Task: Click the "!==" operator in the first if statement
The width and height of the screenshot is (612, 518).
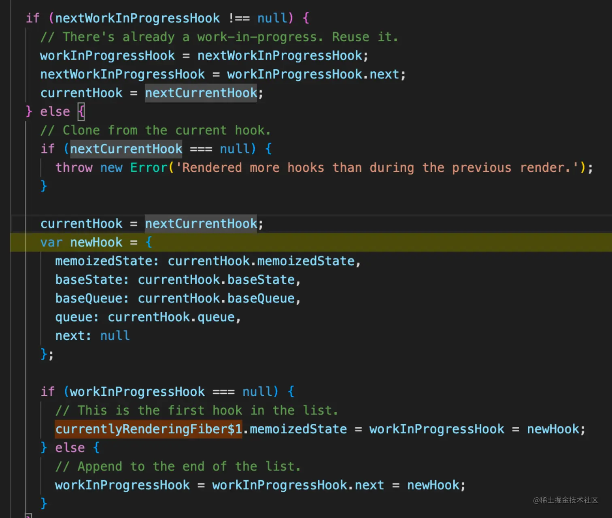Action: 239,18
